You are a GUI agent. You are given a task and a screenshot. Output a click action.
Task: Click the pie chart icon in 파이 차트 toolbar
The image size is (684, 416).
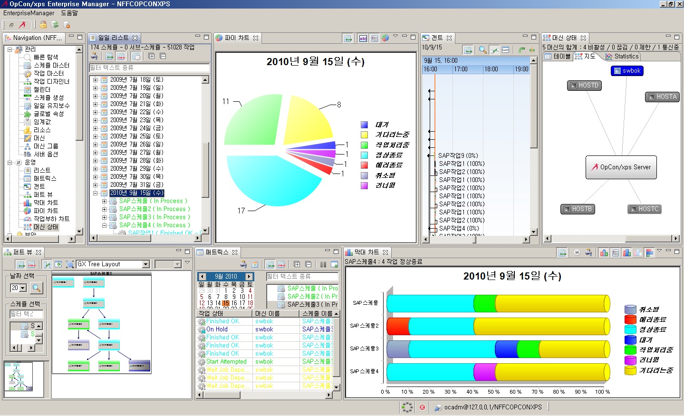point(385,38)
